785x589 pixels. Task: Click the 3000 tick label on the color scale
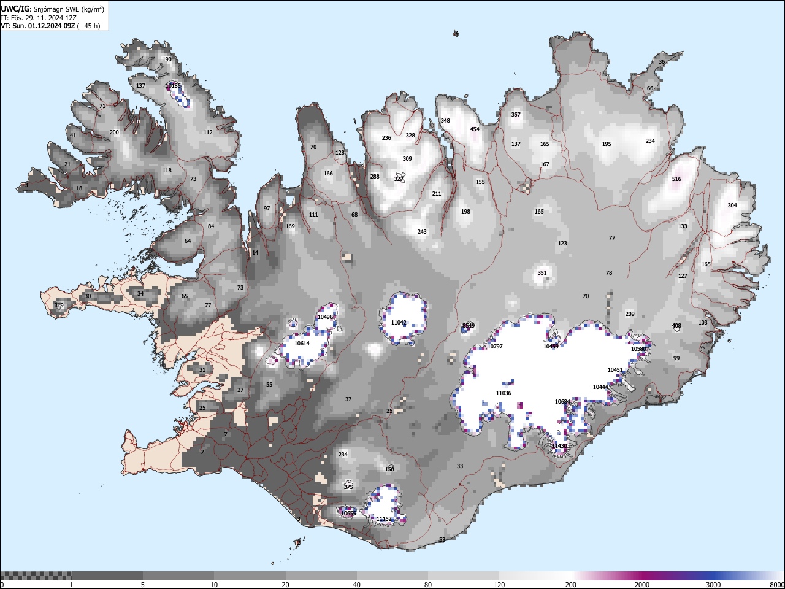pos(713,585)
